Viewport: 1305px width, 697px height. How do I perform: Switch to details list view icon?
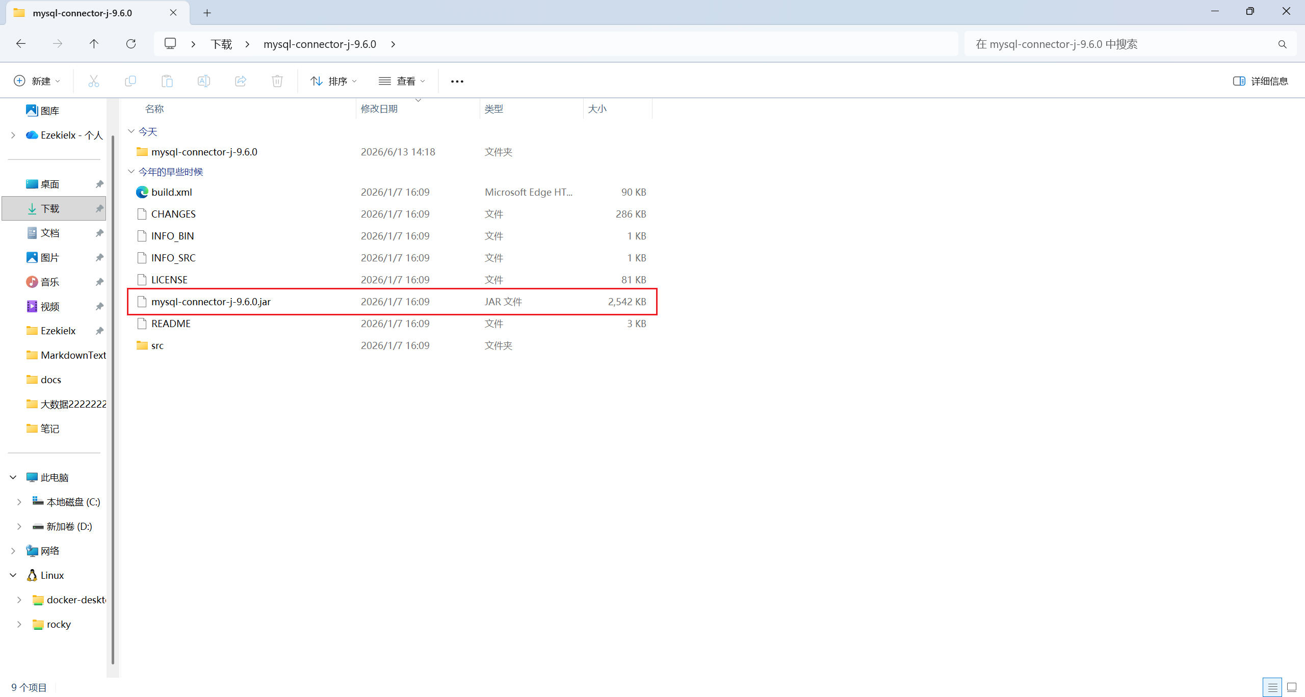[x=1272, y=687]
